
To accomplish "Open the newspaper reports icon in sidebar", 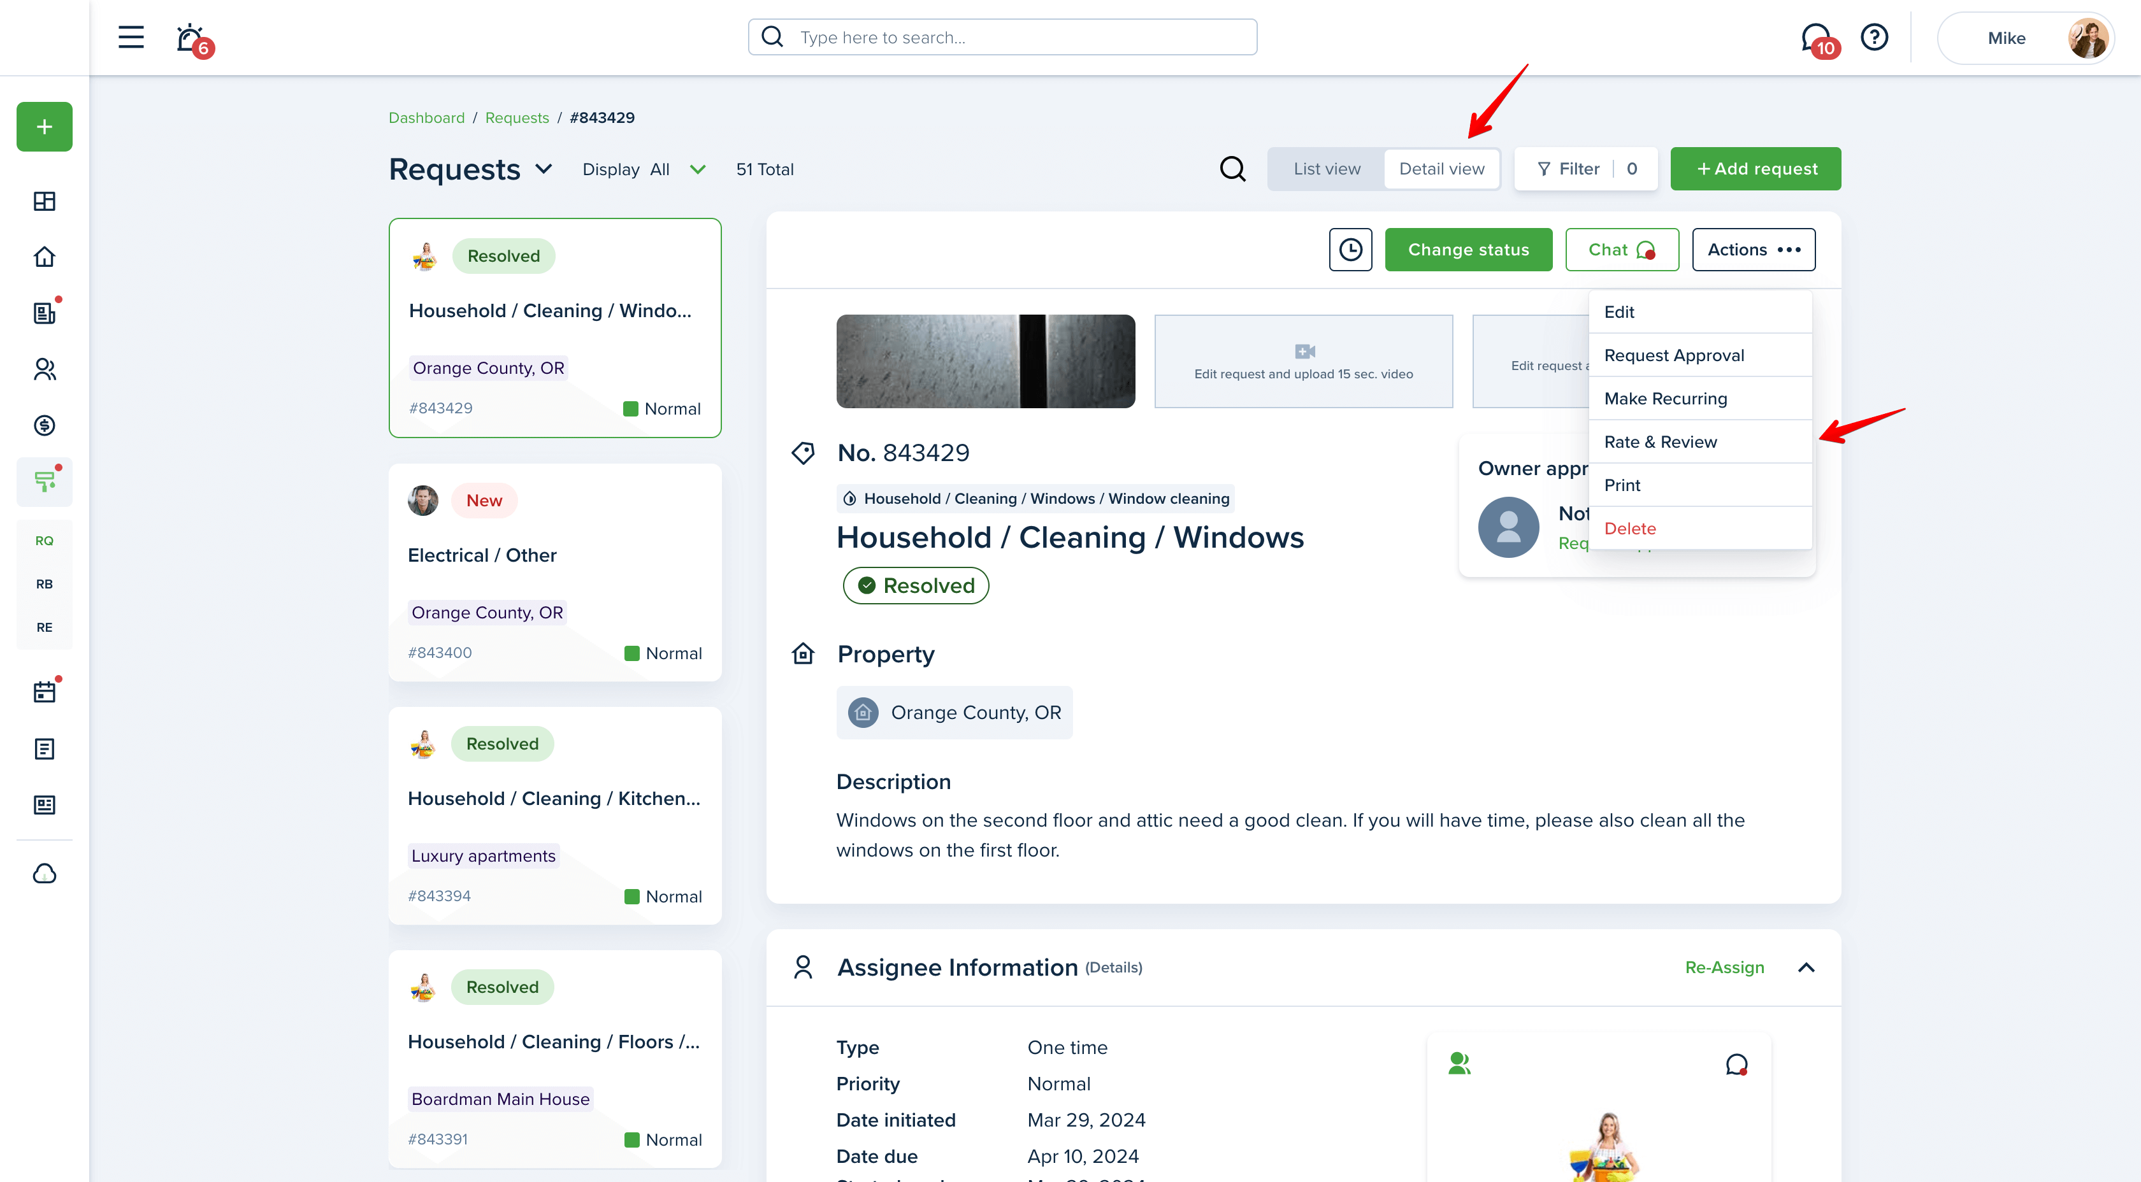I will [45, 805].
